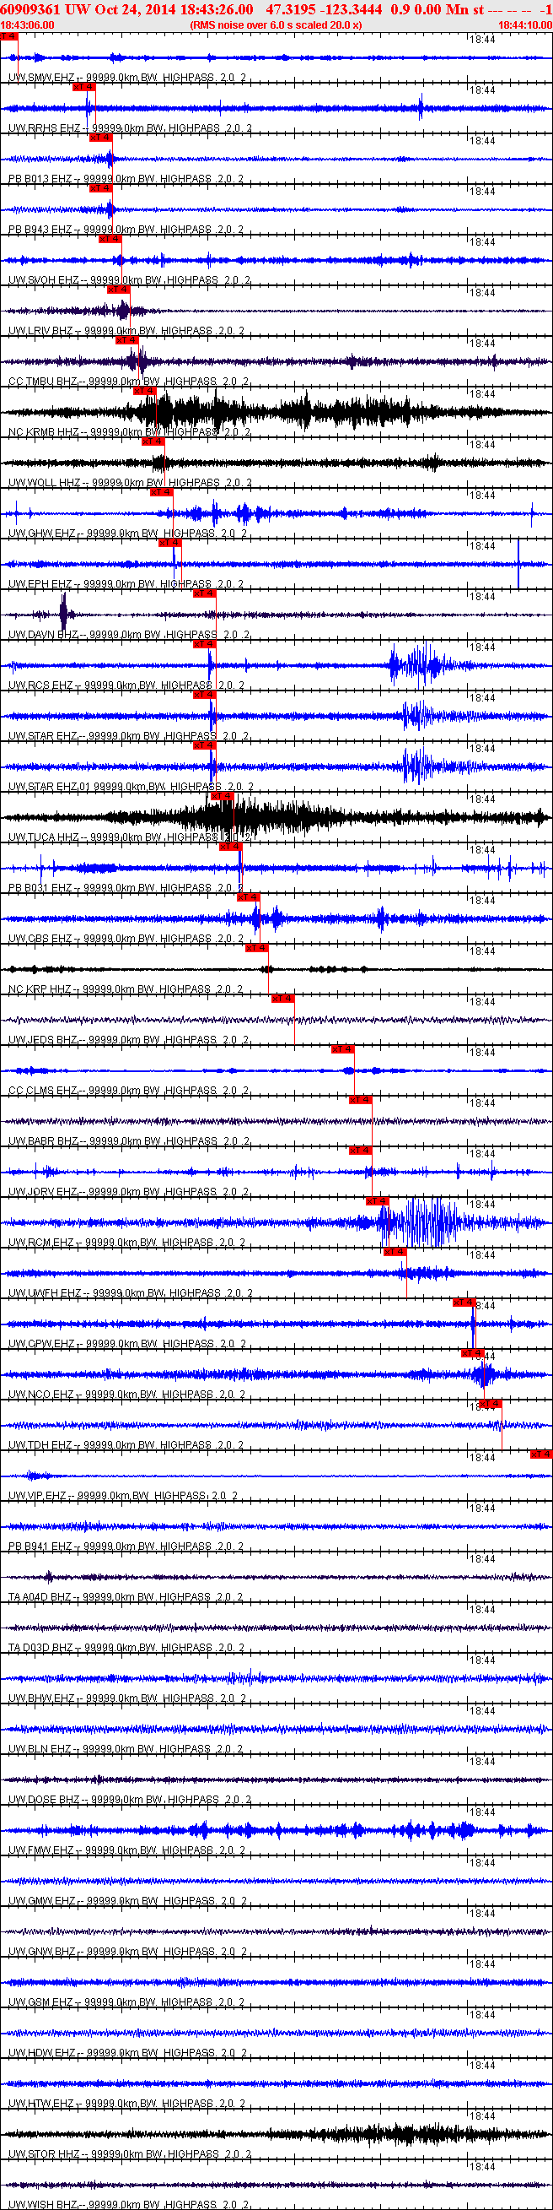The height and width of the screenshot is (2210, 553).
Task: Select the PB B943 EHZ station label
Action: (126, 230)
